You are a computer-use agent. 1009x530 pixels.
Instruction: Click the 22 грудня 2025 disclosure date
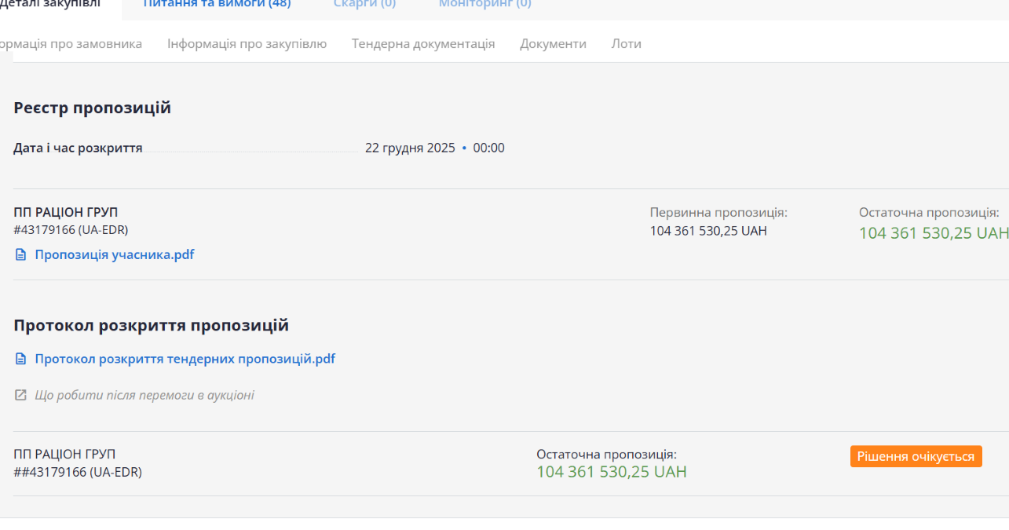(x=410, y=148)
